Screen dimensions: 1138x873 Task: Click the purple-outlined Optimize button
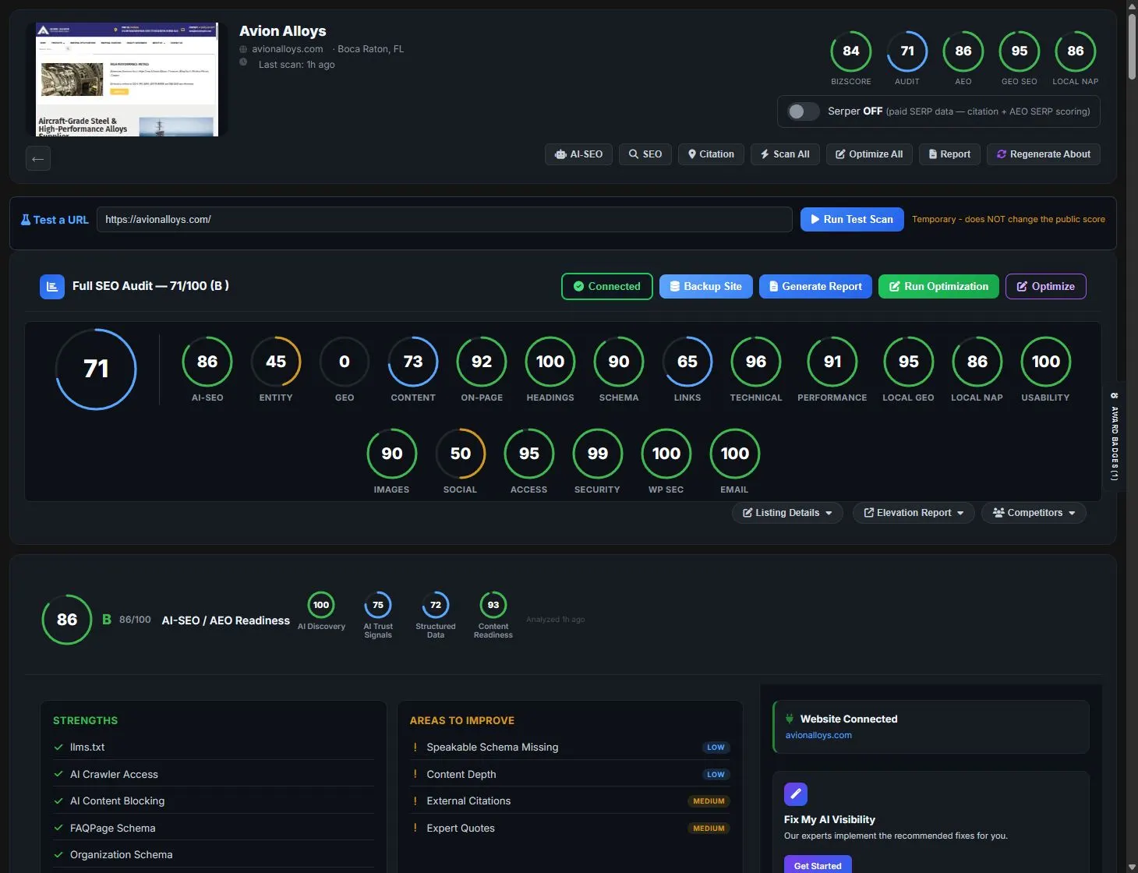click(x=1045, y=287)
